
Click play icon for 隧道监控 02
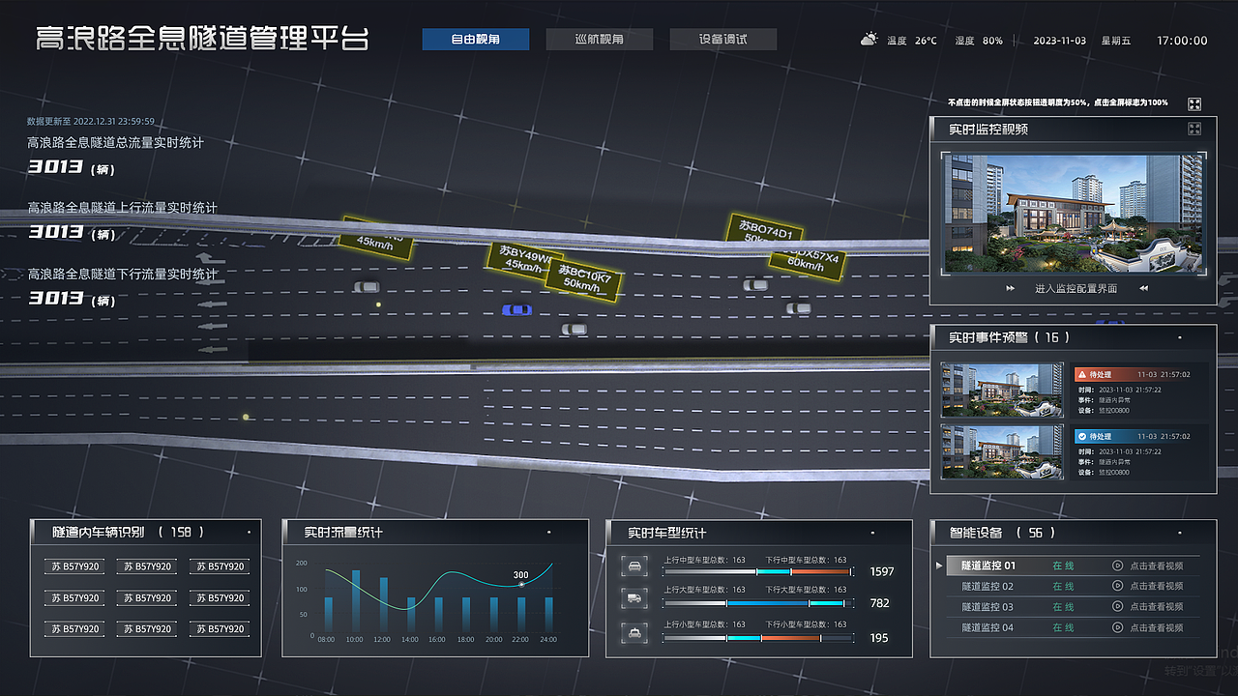[1117, 586]
